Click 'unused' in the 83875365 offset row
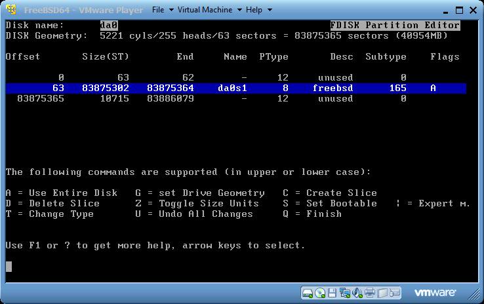 point(336,99)
